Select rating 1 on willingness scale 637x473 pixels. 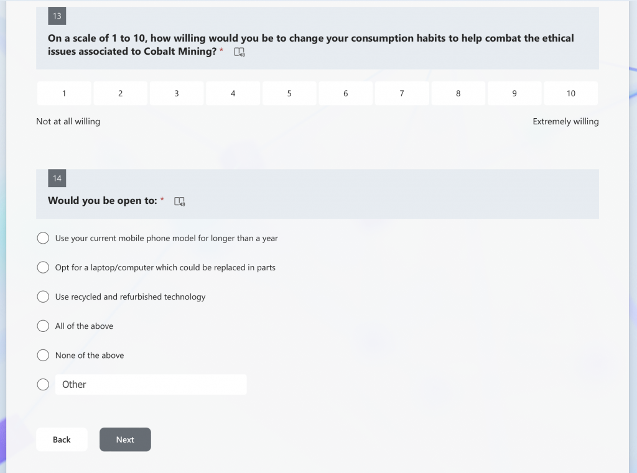coord(64,93)
